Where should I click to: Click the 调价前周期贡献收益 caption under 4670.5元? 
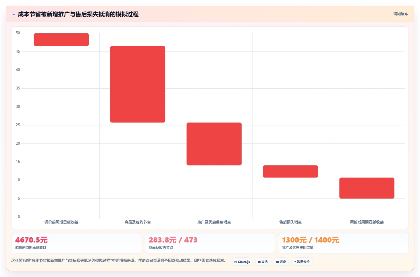31,248
